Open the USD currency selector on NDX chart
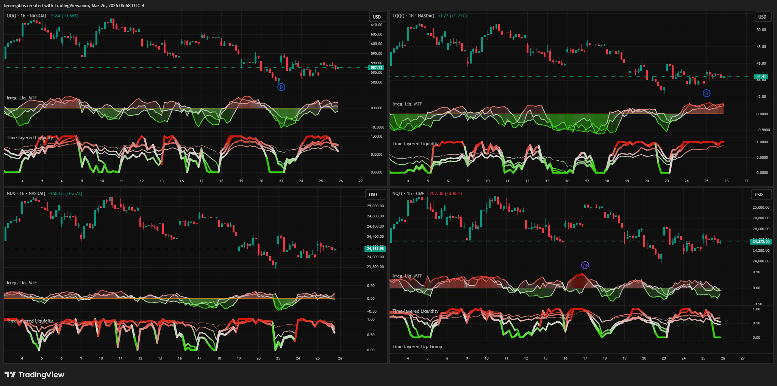Viewport: 777px width, 386px height. tap(373, 195)
